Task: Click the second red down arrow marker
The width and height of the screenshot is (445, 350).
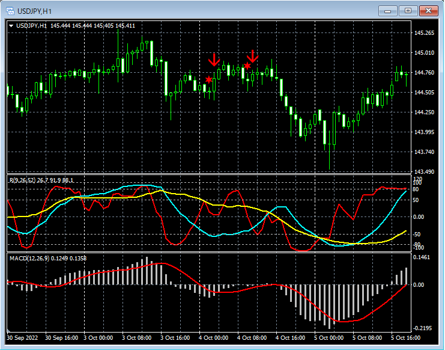Action: (x=253, y=57)
